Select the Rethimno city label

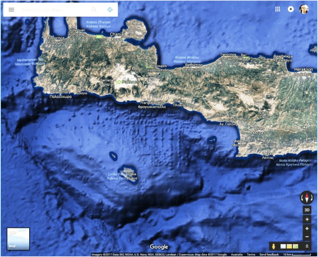coord(194,67)
